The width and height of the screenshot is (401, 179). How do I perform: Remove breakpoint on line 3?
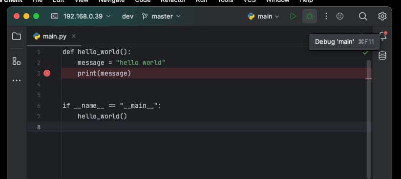[47, 73]
